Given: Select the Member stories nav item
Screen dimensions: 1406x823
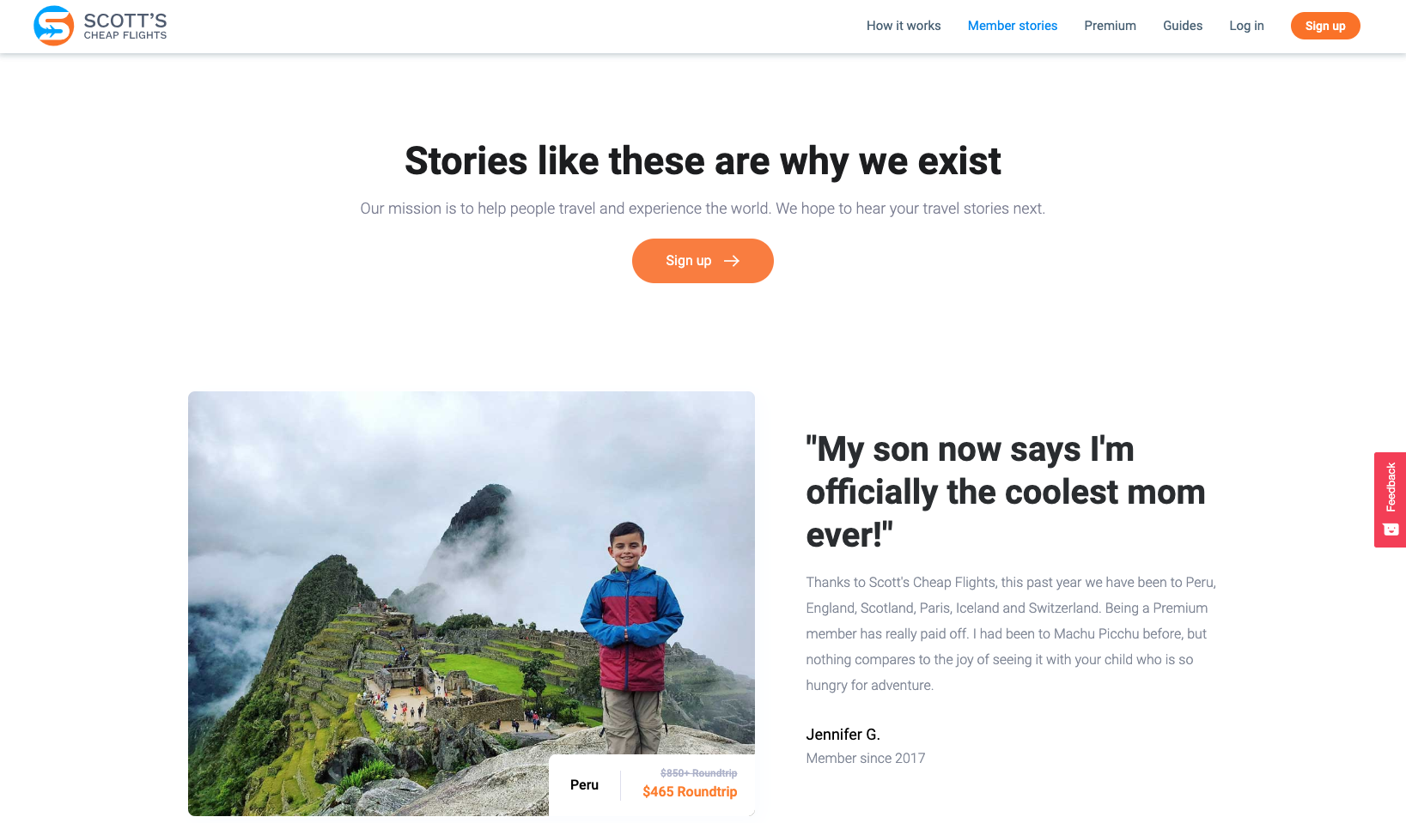Looking at the screenshot, I should [1013, 26].
